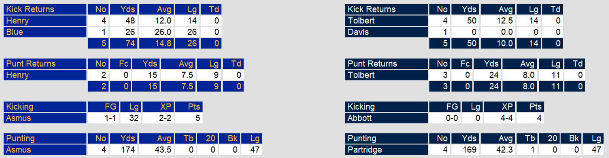The image size is (609, 158).
Task: Select player Davis in Kick Returns
Action: [x=358, y=32]
